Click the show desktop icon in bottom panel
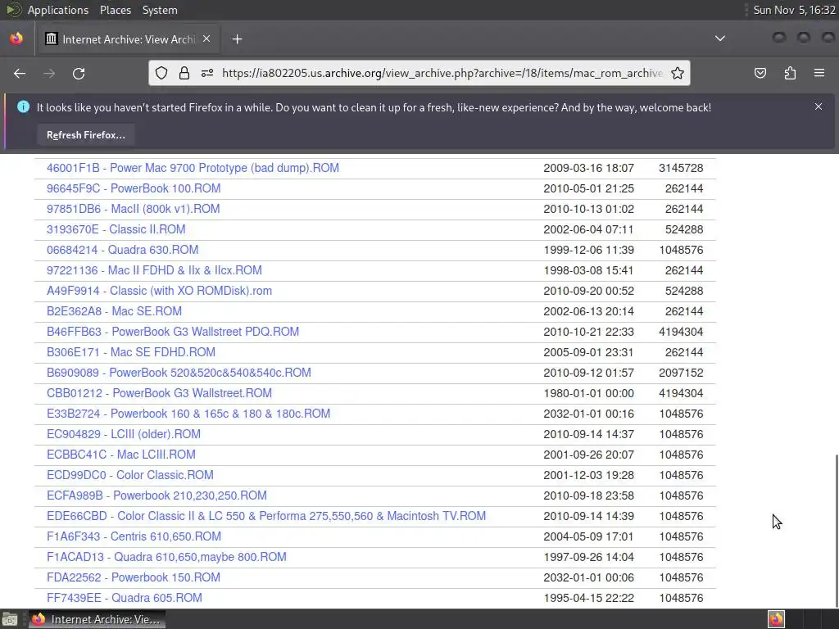 pos(10,619)
